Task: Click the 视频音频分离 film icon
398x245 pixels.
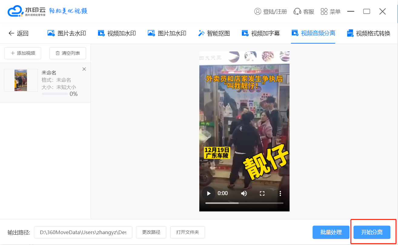Action: [x=295, y=33]
